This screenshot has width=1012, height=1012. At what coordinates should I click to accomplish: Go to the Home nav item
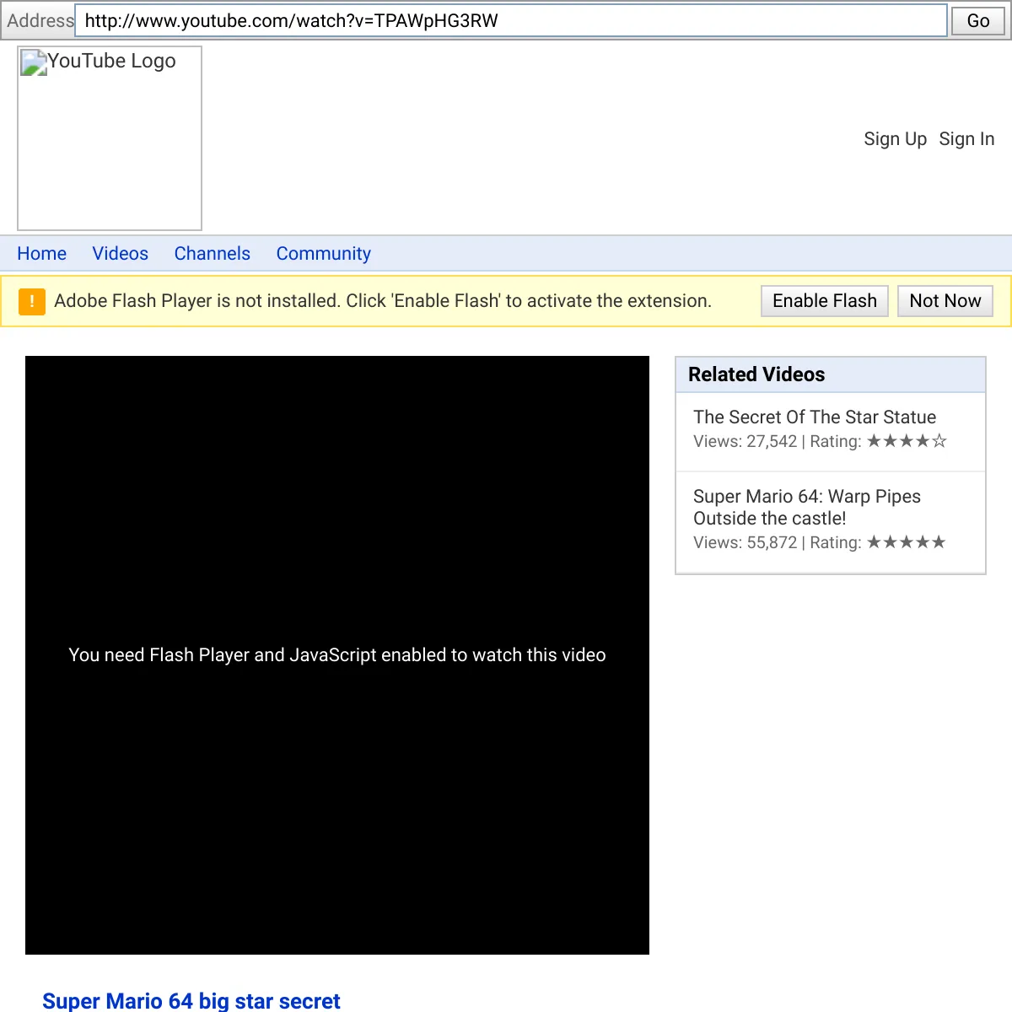(x=41, y=254)
